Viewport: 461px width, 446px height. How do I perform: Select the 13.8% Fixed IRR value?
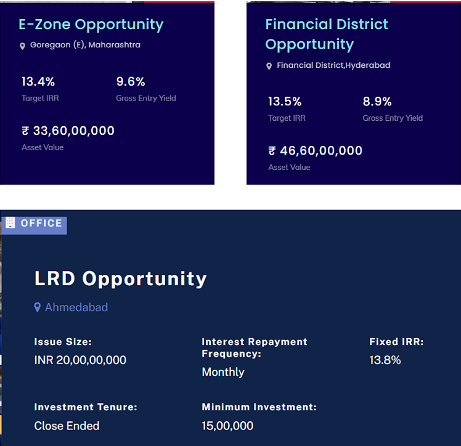[385, 360]
